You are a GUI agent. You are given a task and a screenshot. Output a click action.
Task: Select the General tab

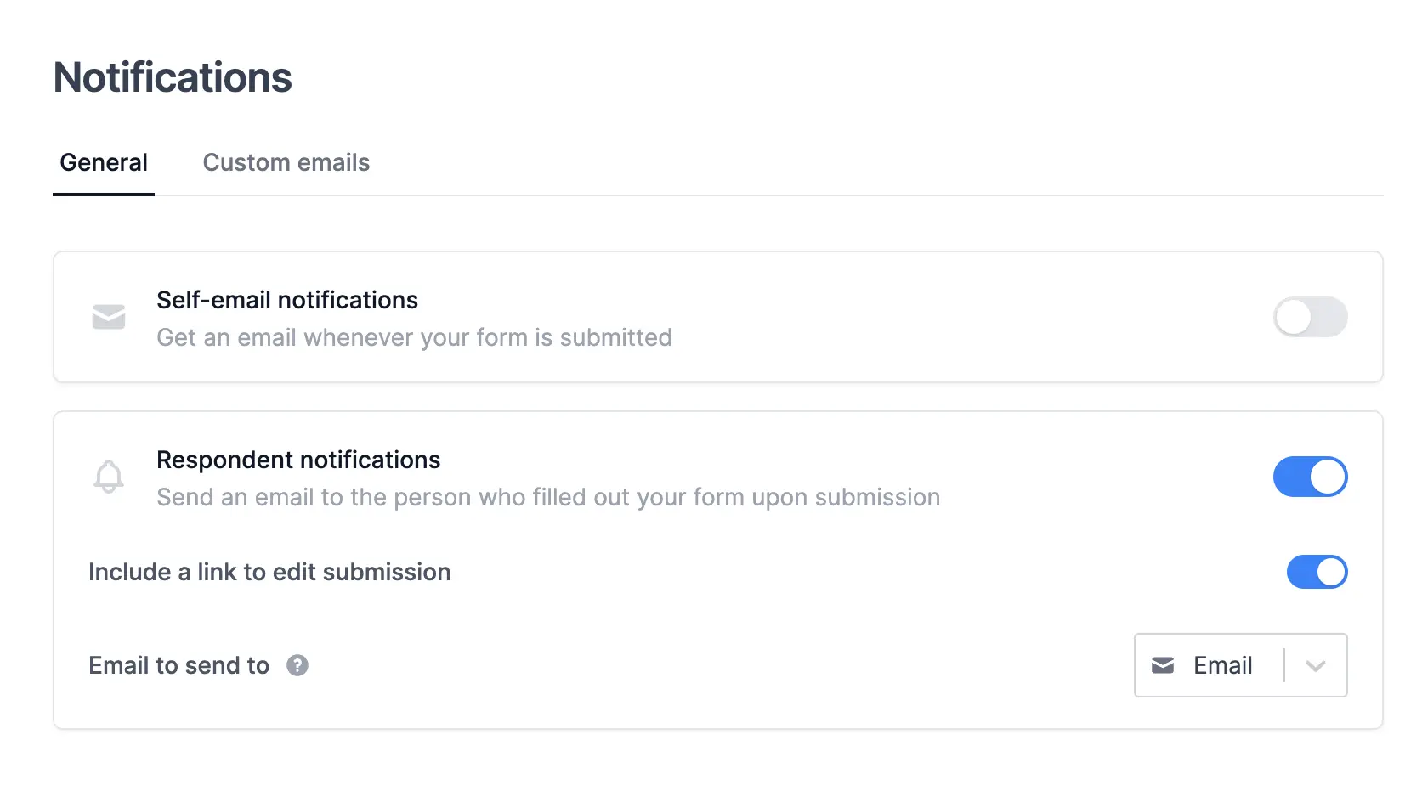click(104, 162)
